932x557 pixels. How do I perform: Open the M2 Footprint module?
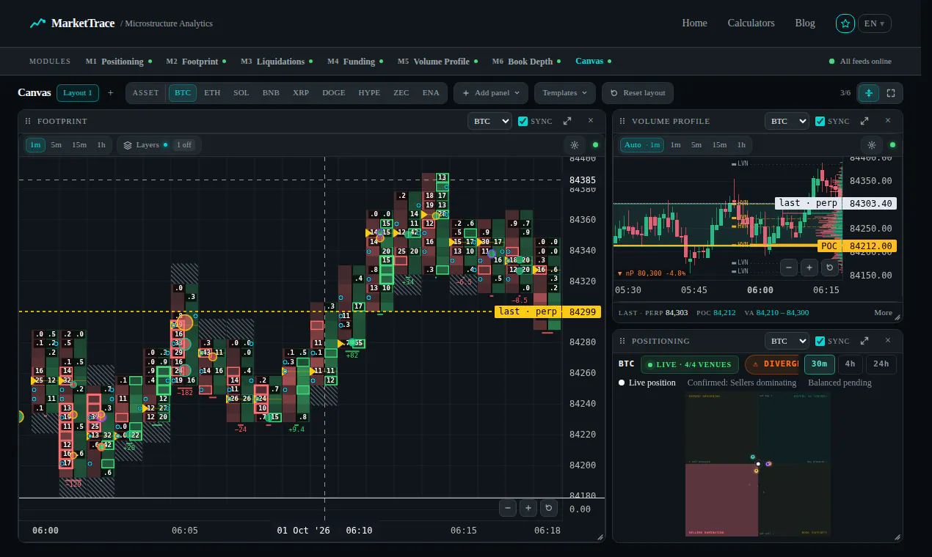[196, 62]
